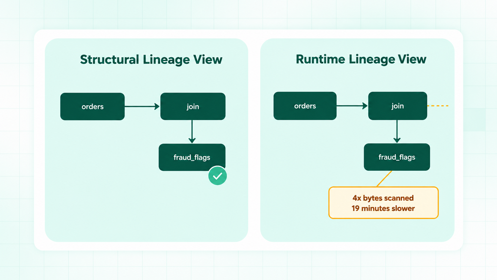Click the 'Structural Lineage View' heading
The width and height of the screenshot is (497, 280).
(x=151, y=60)
